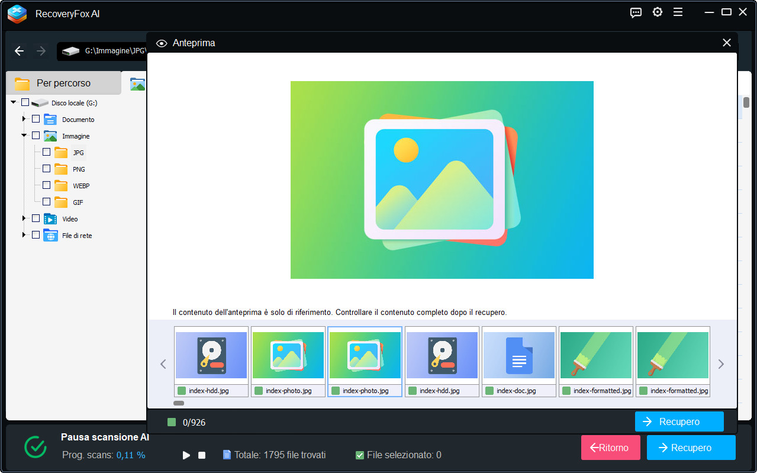Click the 'Prog. scans: 0,11 %' text
Image resolution: width=757 pixels, height=473 pixels.
(104, 455)
